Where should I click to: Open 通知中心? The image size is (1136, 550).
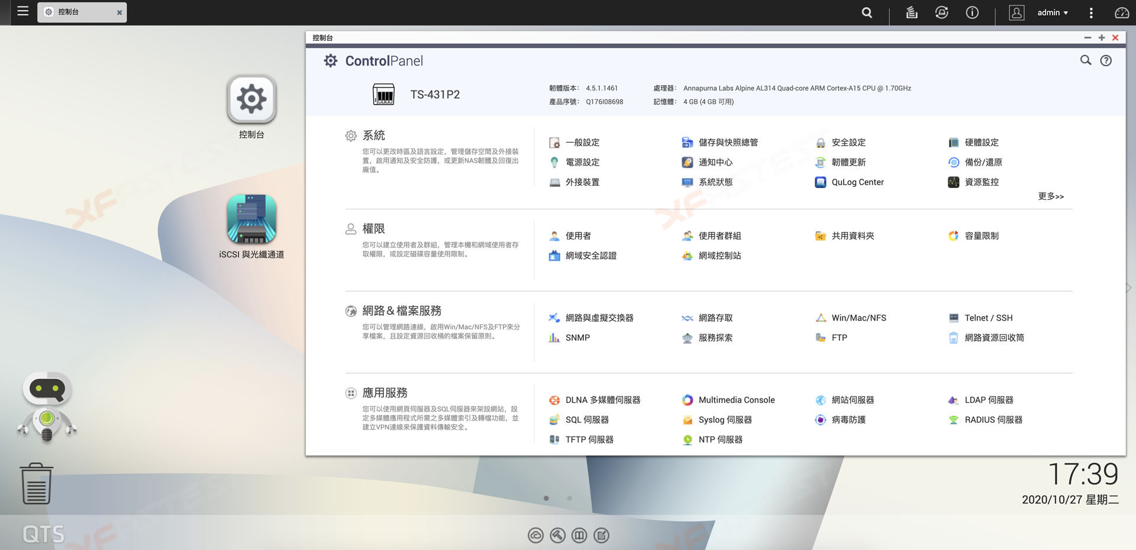[x=707, y=162]
